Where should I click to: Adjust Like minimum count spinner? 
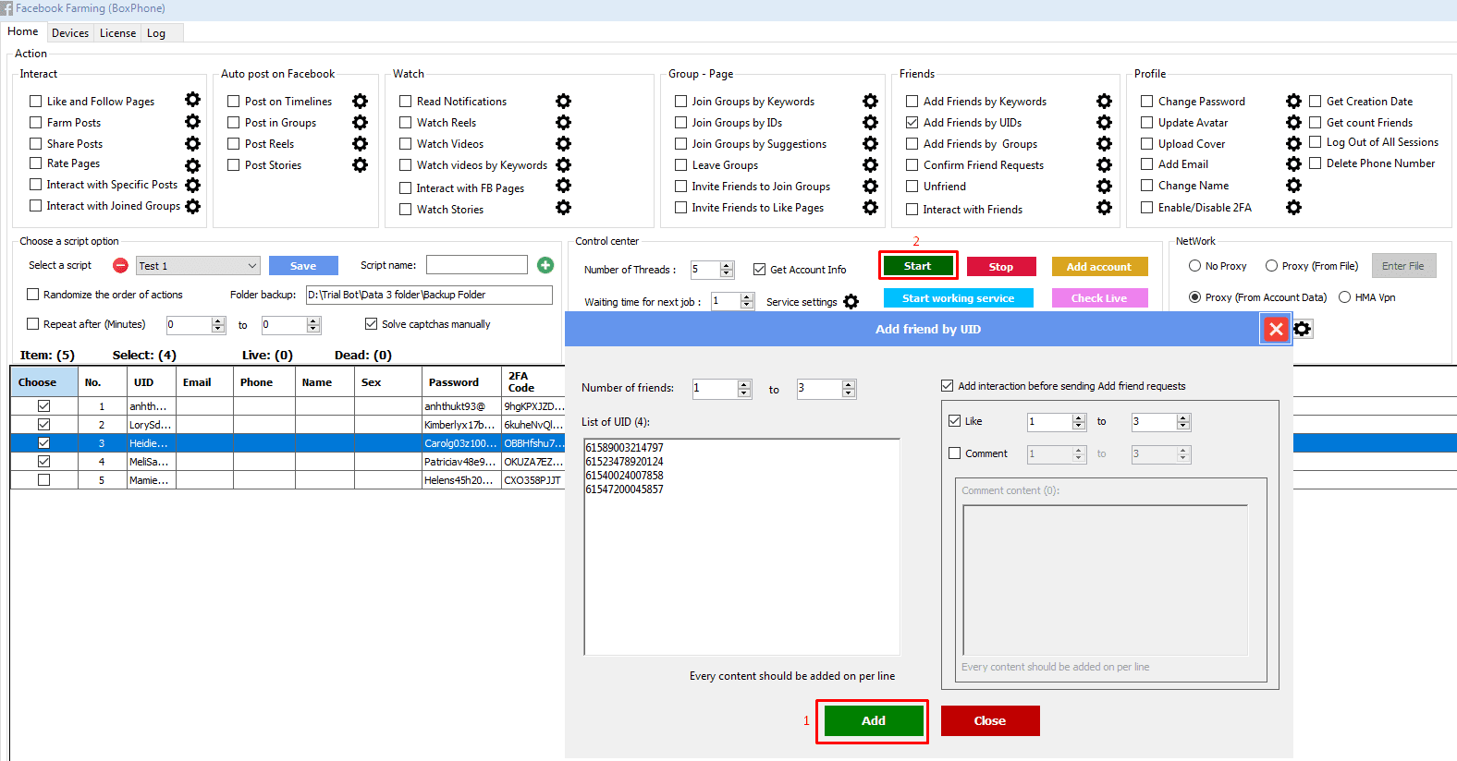[1078, 422]
